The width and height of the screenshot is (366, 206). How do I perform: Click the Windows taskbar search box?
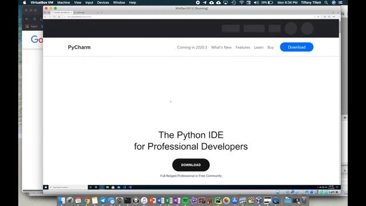(68, 187)
